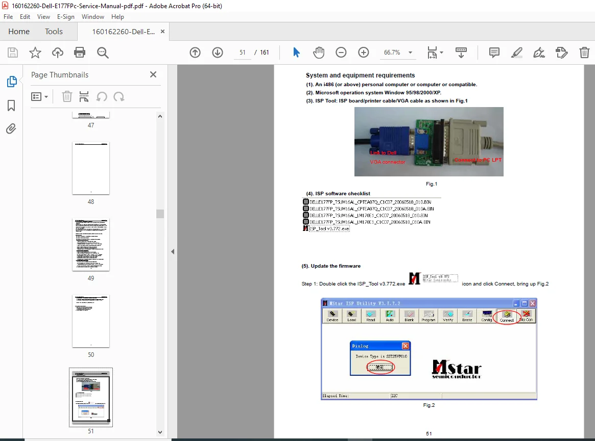The width and height of the screenshot is (595, 441).
Task: Click the page number field
Action: [x=243, y=53]
